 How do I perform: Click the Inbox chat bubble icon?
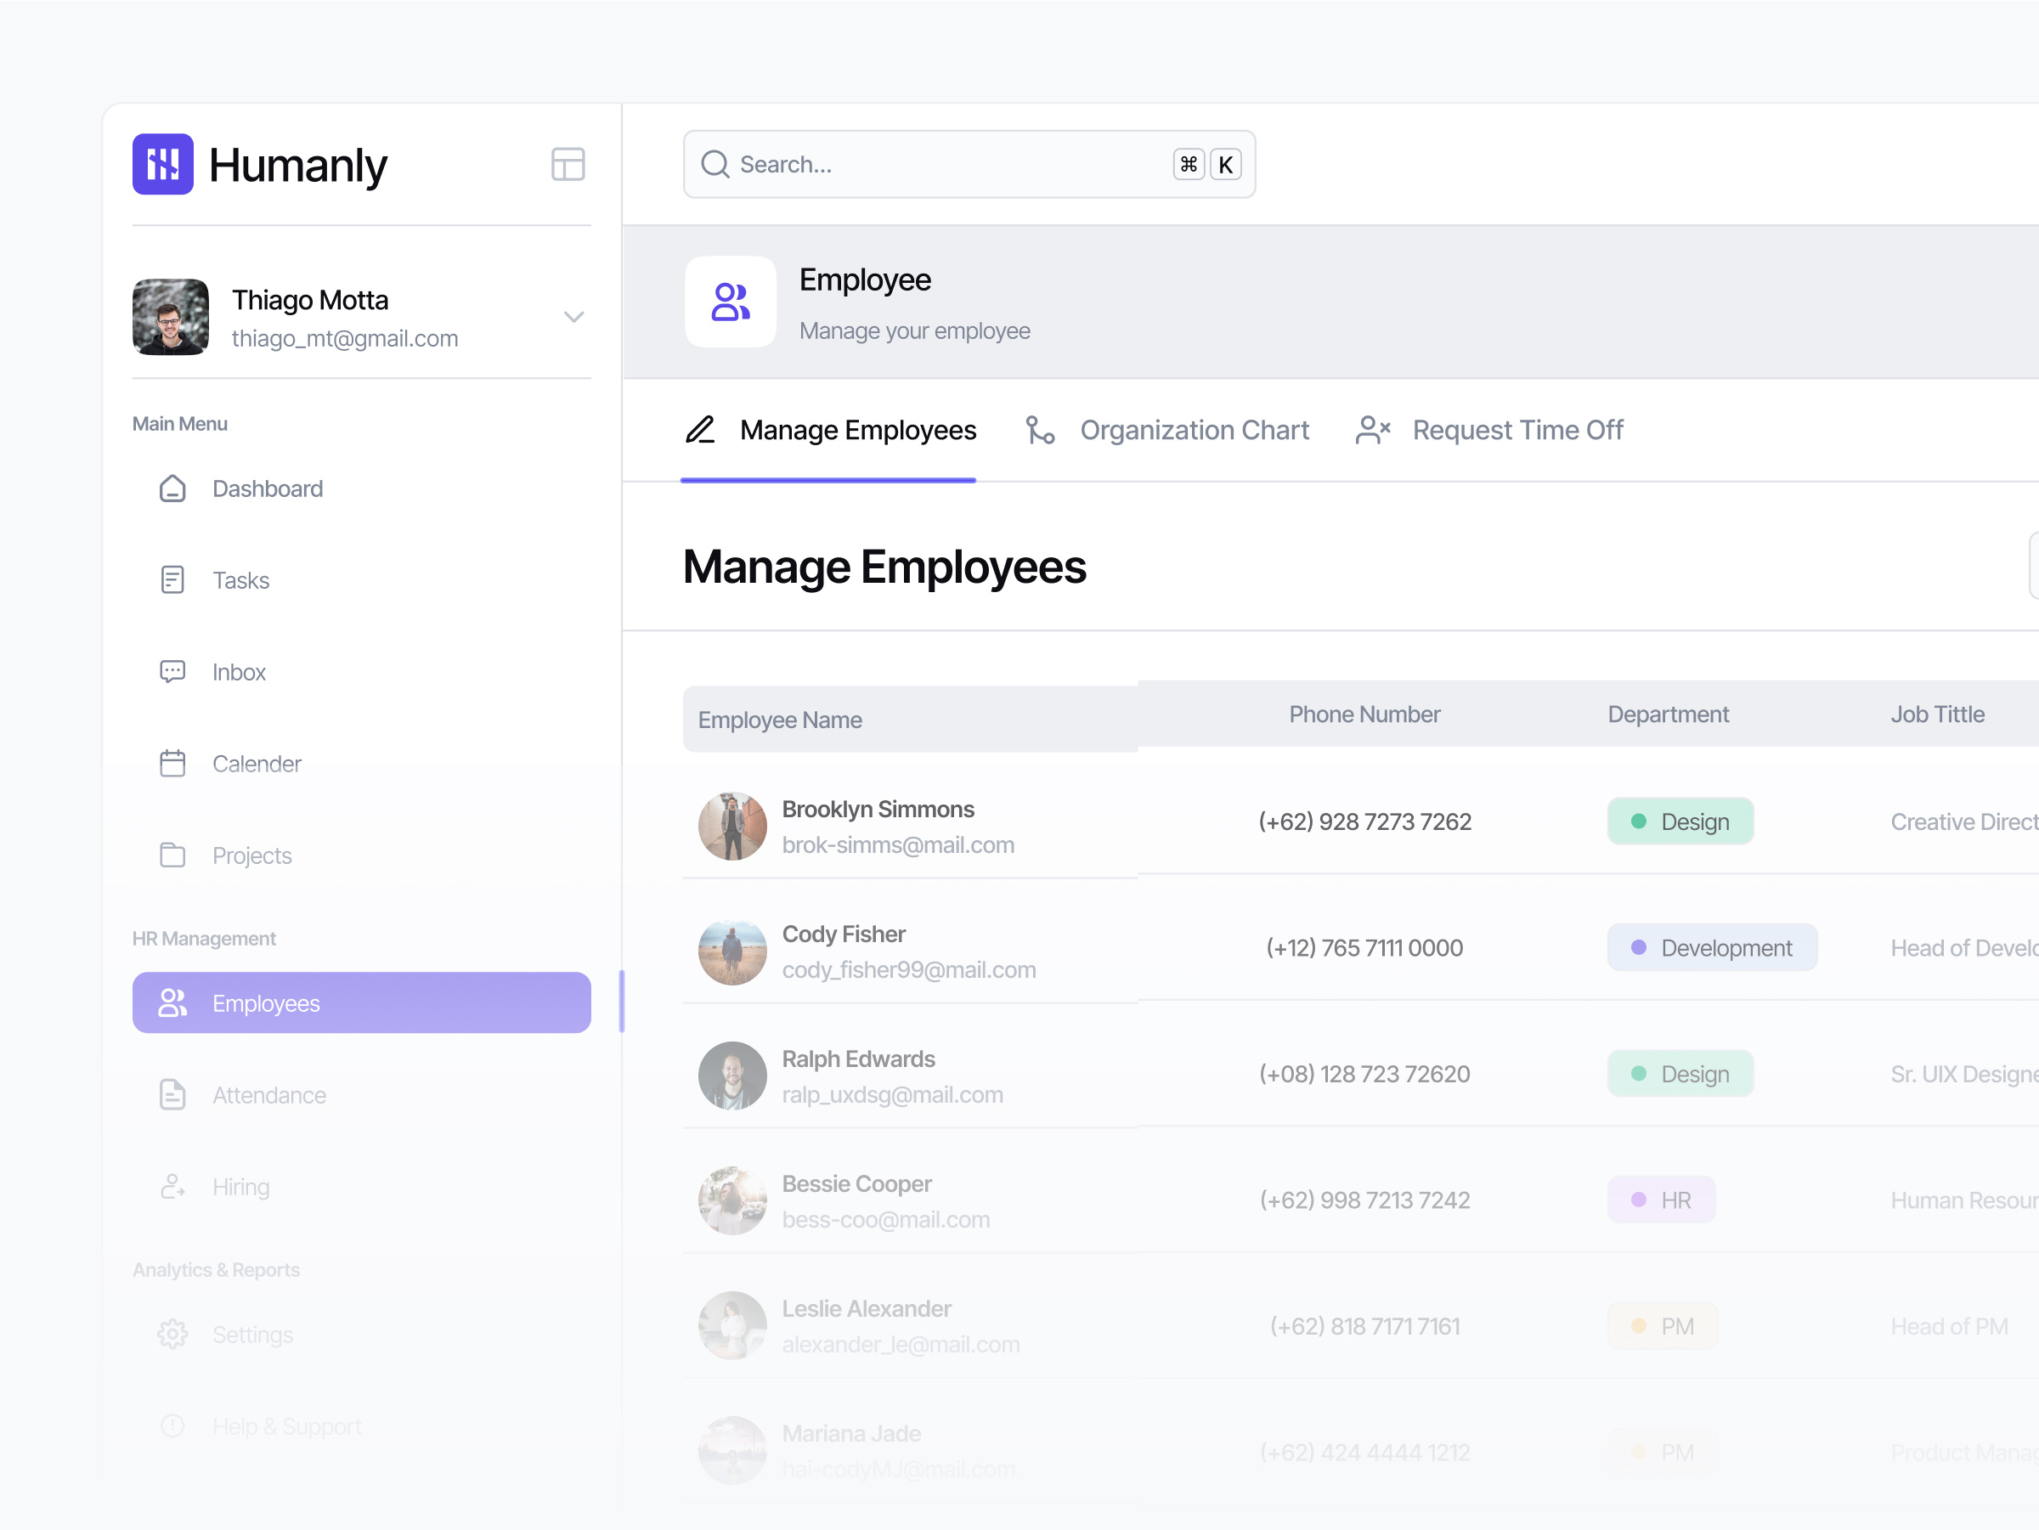[x=172, y=671]
